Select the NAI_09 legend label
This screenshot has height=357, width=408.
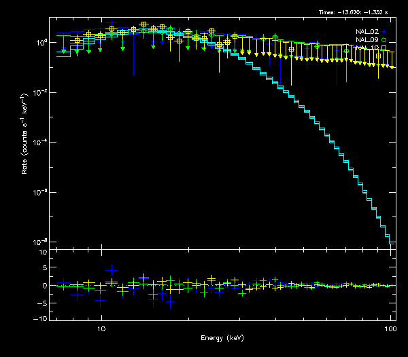point(366,40)
